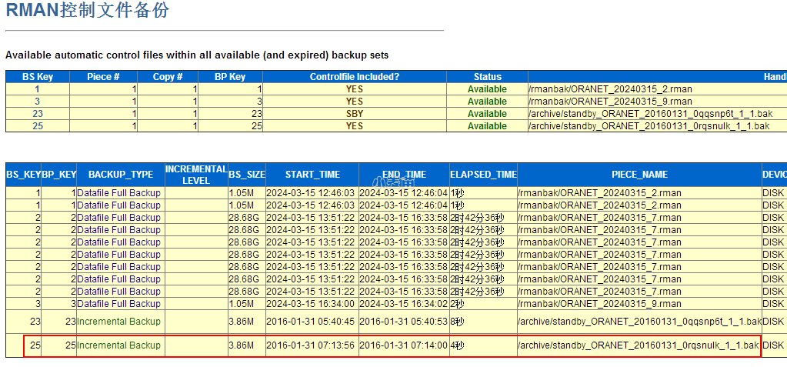Click the PIECE_NAME column header

(x=639, y=175)
